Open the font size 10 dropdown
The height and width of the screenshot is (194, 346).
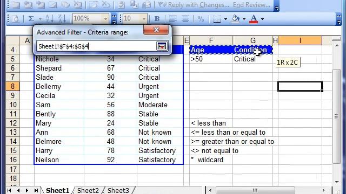(x=144, y=19)
